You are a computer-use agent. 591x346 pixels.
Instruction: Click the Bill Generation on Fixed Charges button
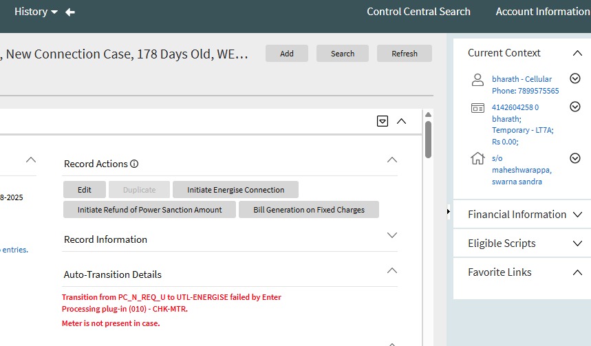(x=309, y=210)
